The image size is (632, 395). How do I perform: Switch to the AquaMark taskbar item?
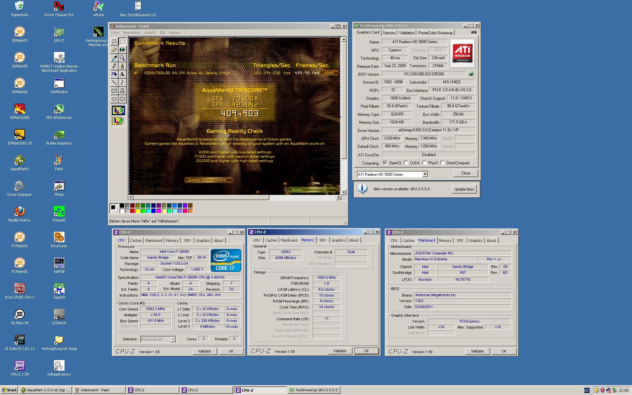click(x=46, y=390)
